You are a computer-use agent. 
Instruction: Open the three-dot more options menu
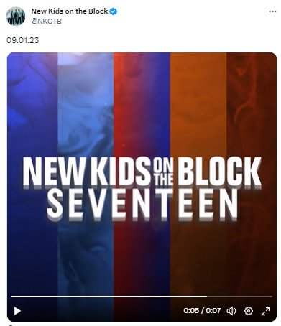click(x=272, y=11)
